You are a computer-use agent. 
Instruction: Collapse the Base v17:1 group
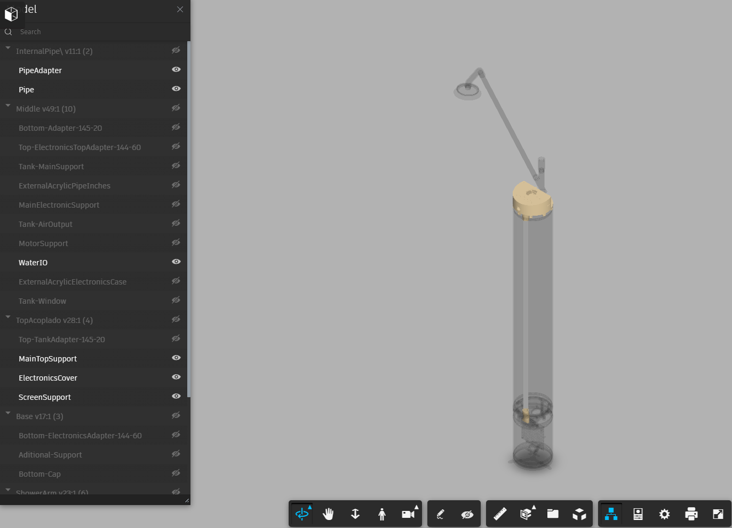click(x=8, y=413)
